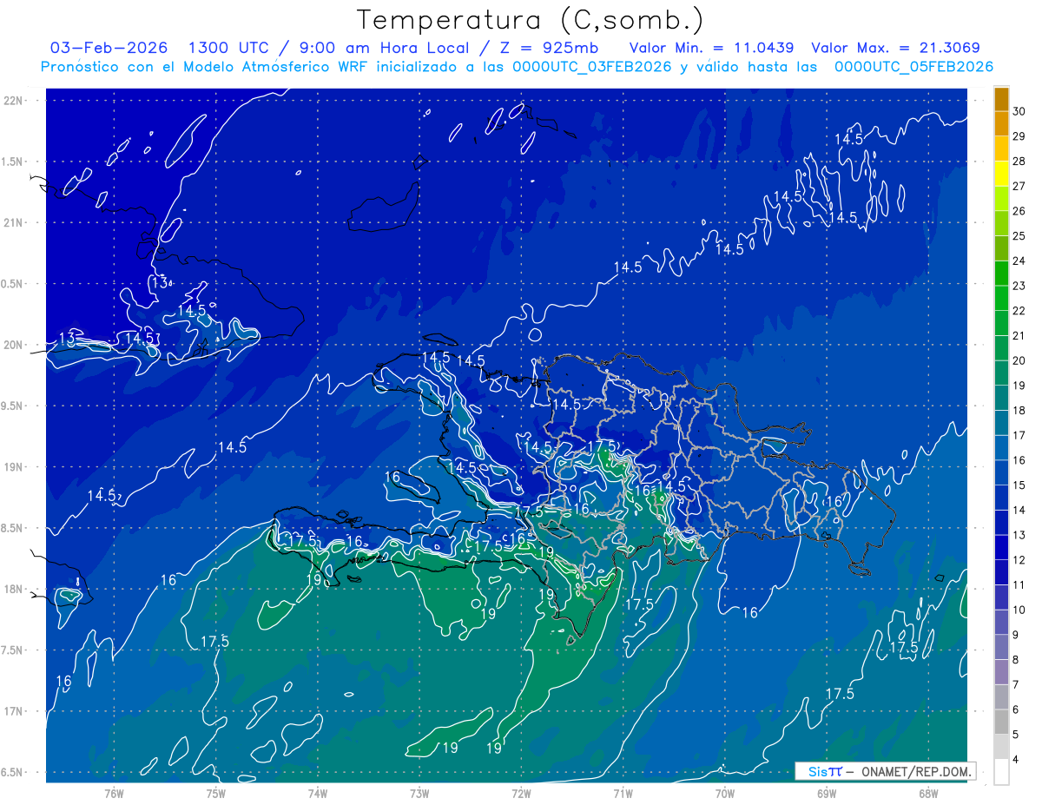Image resolution: width=1042 pixels, height=805 pixels.
Task: Click the '20' label on the color legend
Action: [x=1019, y=360]
